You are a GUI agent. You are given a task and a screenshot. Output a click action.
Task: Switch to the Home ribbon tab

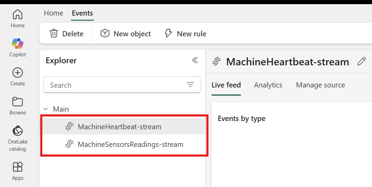(x=54, y=13)
